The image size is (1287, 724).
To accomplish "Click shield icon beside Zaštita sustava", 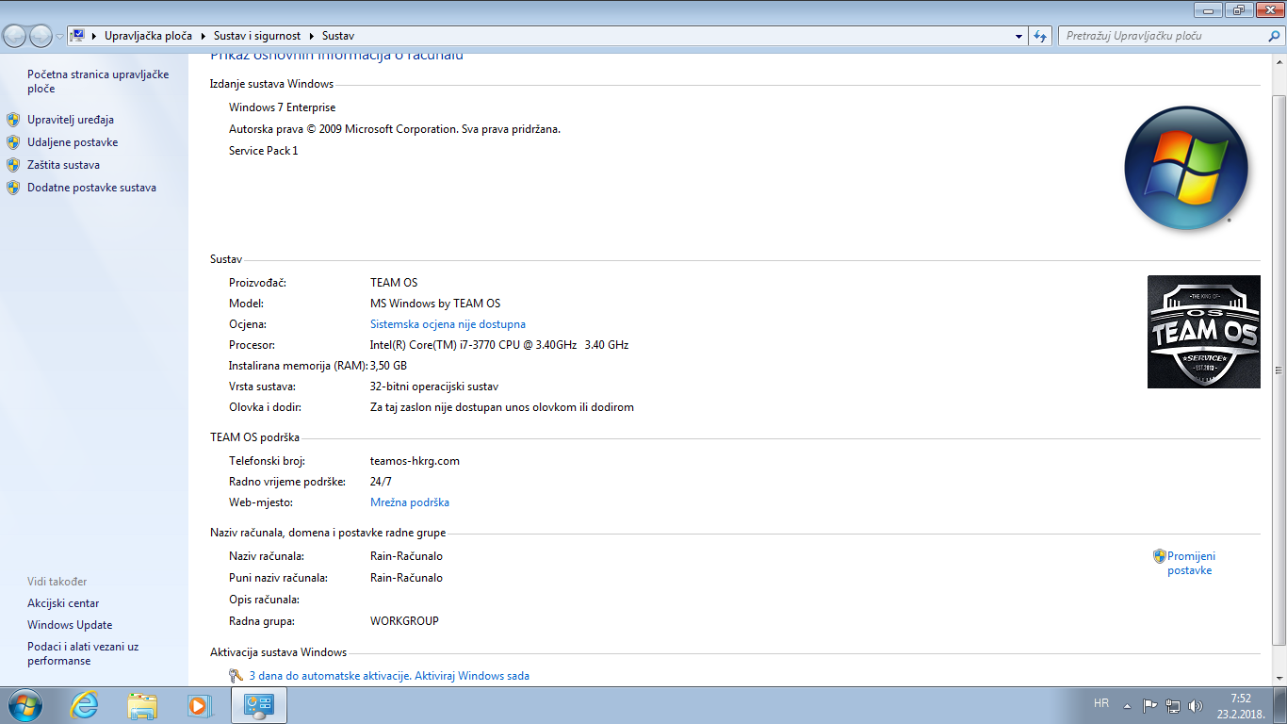I will (13, 165).
